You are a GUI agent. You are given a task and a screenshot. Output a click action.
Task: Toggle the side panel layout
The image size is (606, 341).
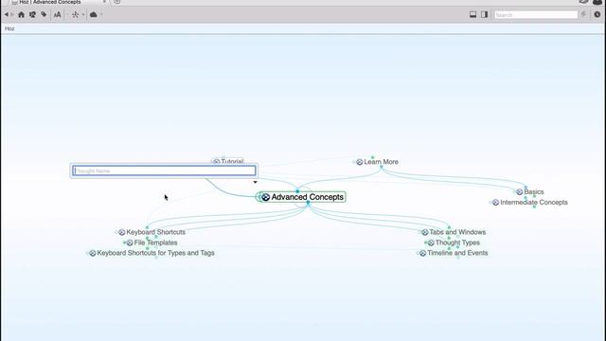484,15
